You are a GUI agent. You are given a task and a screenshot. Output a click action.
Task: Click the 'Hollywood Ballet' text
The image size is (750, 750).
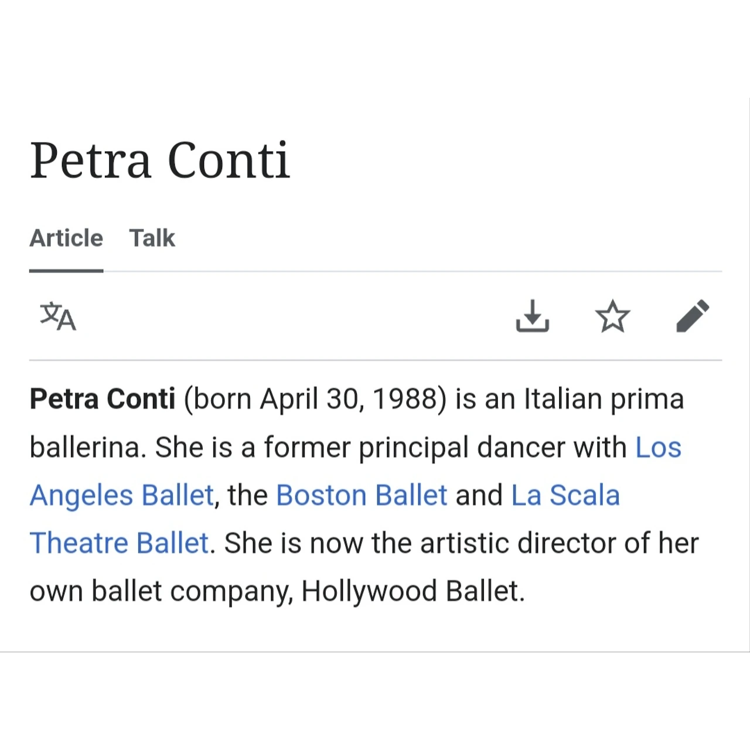coord(412,591)
